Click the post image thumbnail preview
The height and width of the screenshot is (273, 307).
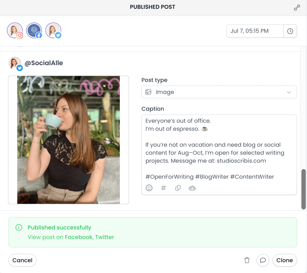pos(68,140)
